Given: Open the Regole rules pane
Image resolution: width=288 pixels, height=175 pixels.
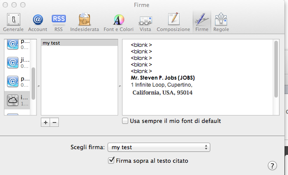Looking at the screenshot, I should 221,22.
